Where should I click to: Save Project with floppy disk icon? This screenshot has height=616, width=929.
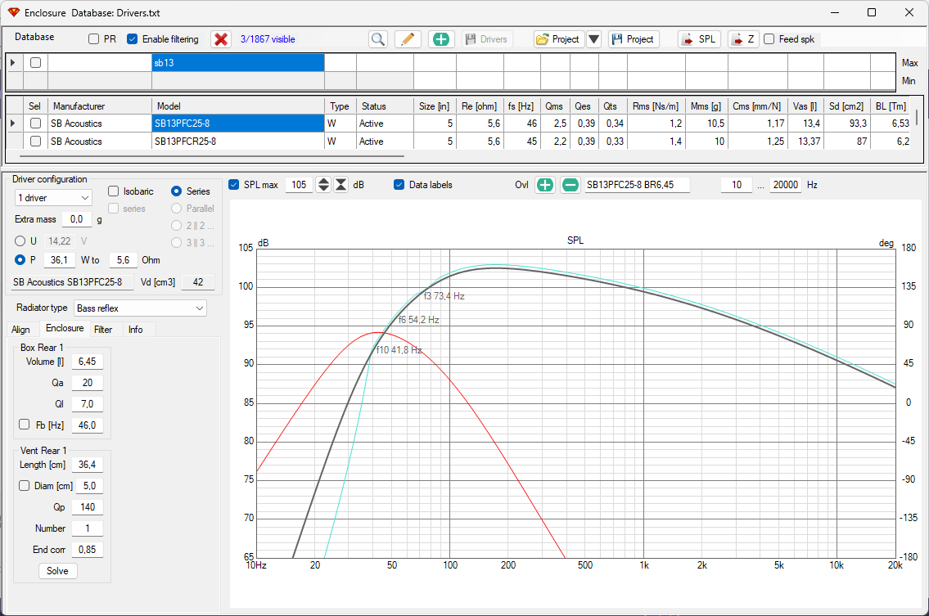[x=634, y=39]
